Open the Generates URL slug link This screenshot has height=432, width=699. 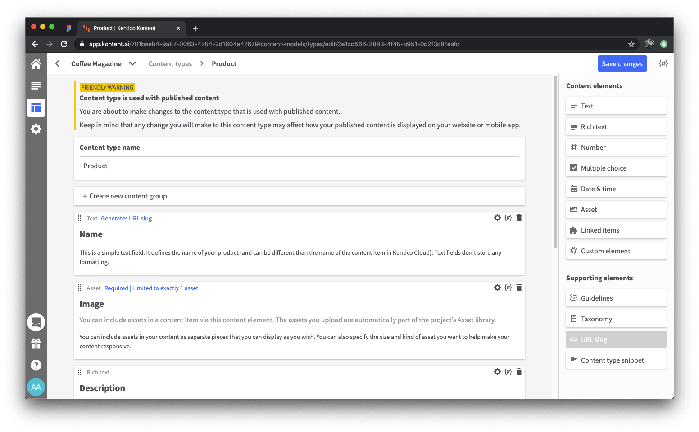point(126,218)
